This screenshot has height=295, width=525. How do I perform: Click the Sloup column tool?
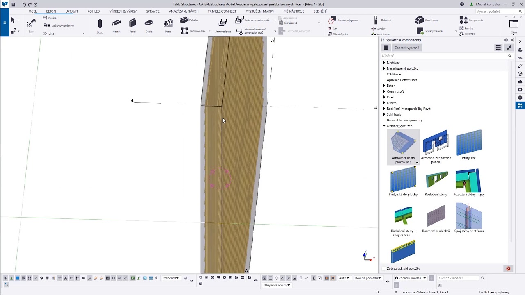(100, 26)
